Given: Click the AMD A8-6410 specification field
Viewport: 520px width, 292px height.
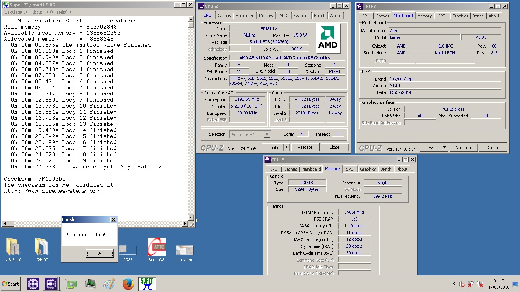Looking at the screenshot, I should 287,58.
